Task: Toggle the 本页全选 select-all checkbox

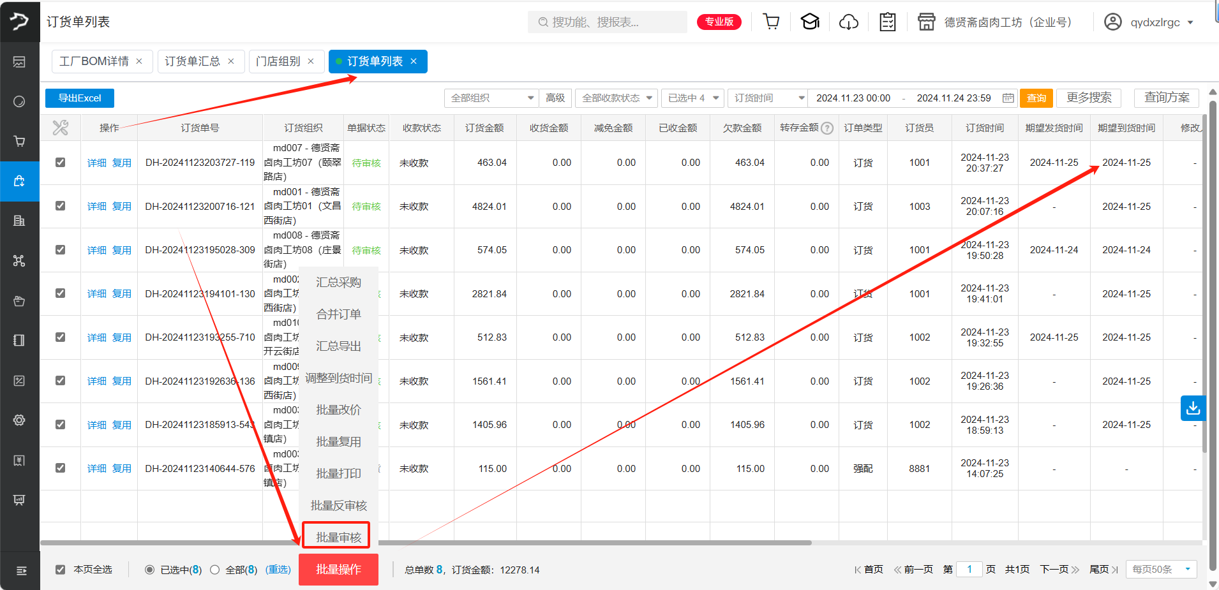Action: click(x=61, y=570)
